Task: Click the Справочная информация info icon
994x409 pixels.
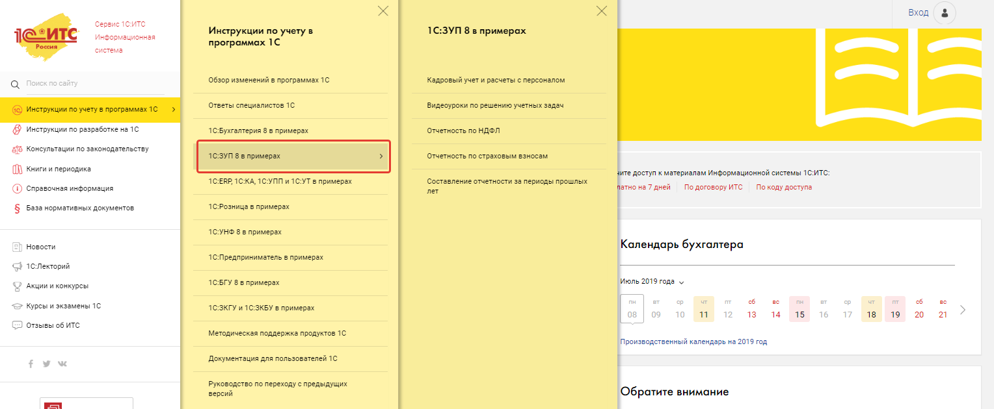Action: tap(18, 189)
